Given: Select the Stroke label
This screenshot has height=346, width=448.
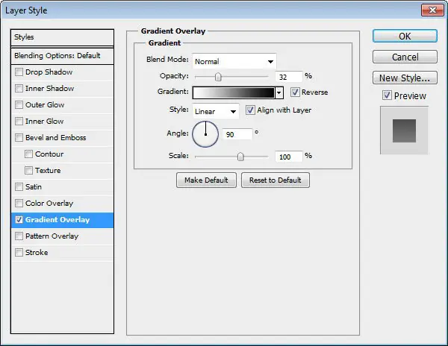Looking at the screenshot, I should pyautogui.click(x=37, y=253).
